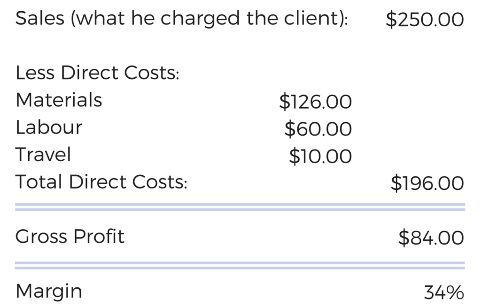This screenshot has height=306, width=481.
Task: Select the Total Direct Costs label
Action: click(101, 182)
